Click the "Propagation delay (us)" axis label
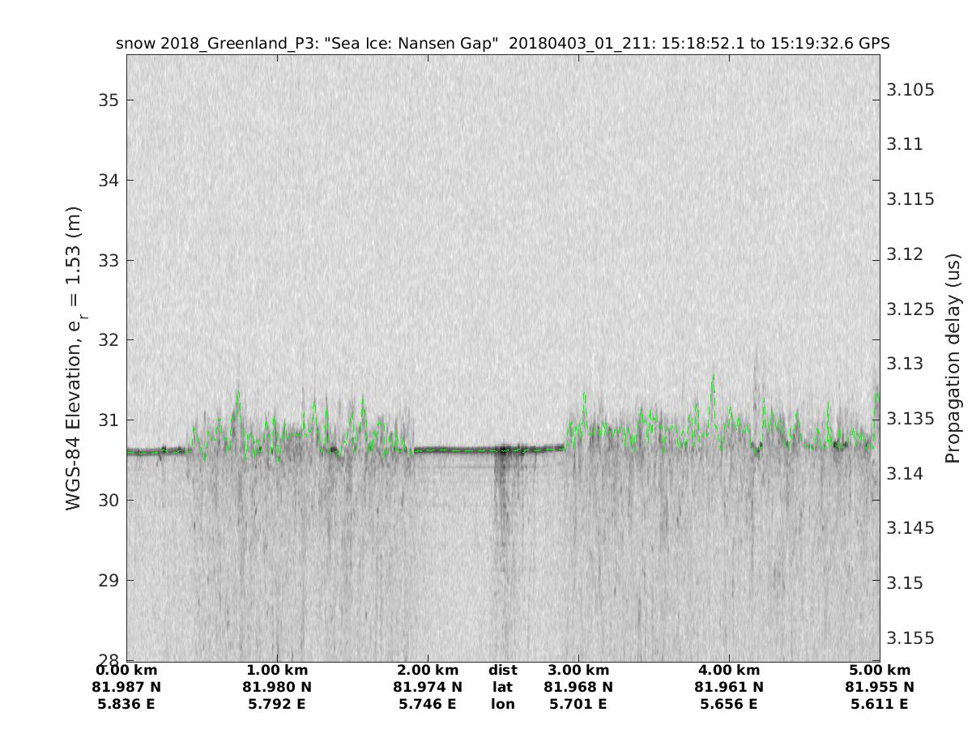The height and width of the screenshot is (729, 972). coord(953,358)
